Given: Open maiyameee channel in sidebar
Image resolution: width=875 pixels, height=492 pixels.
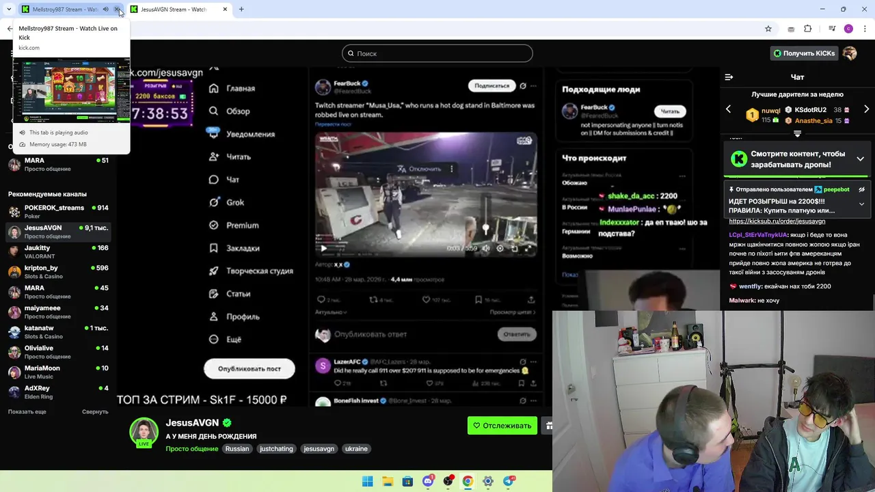Looking at the screenshot, I should tap(58, 312).
